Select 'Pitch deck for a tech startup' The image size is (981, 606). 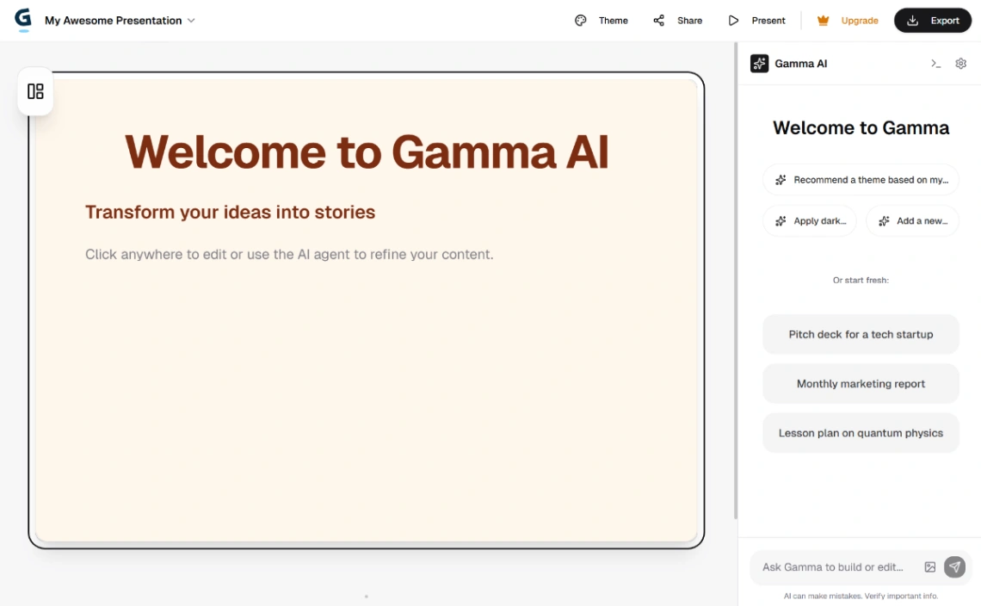click(861, 334)
